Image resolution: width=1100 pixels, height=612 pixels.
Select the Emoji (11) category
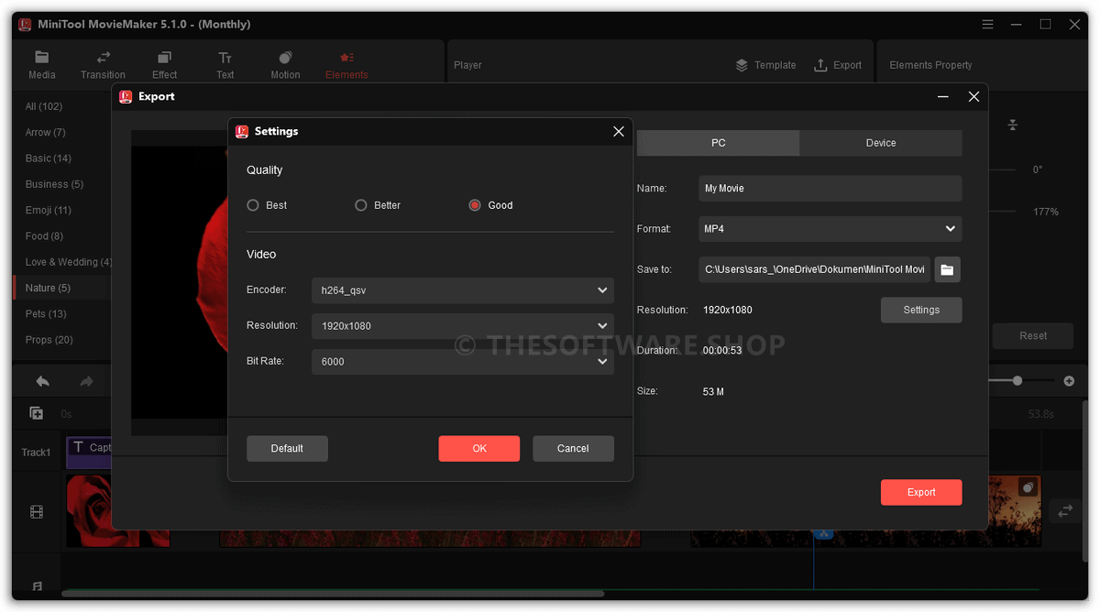[x=49, y=210]
